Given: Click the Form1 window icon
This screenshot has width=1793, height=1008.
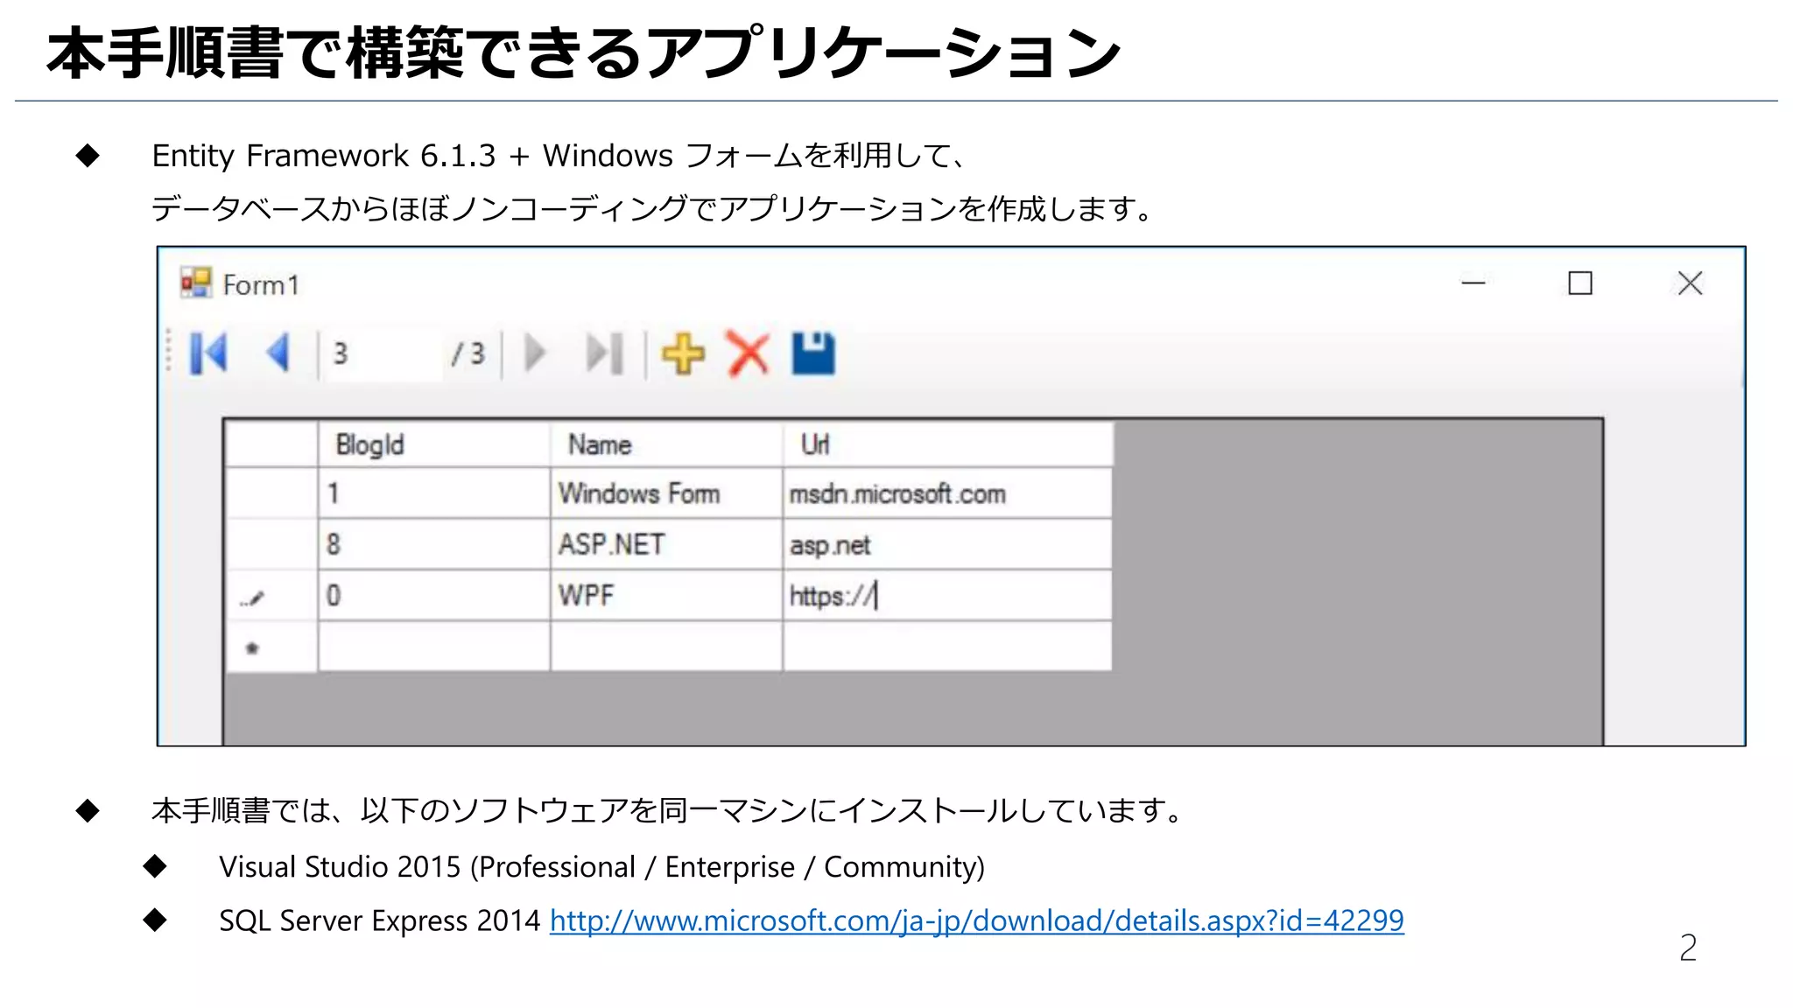Looking at the screenshot, I should pos(196,283).
